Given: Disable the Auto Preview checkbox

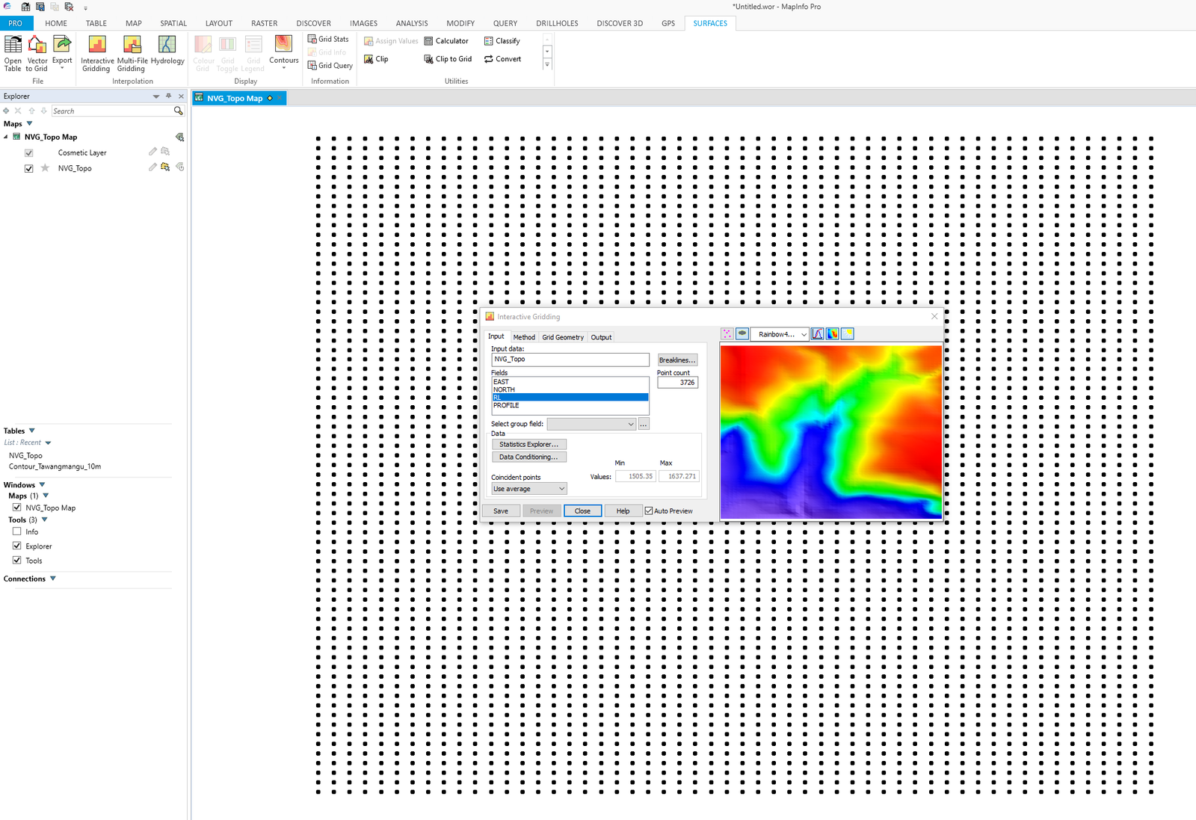Looking at the screenshot, I should [x=650, y=511].
